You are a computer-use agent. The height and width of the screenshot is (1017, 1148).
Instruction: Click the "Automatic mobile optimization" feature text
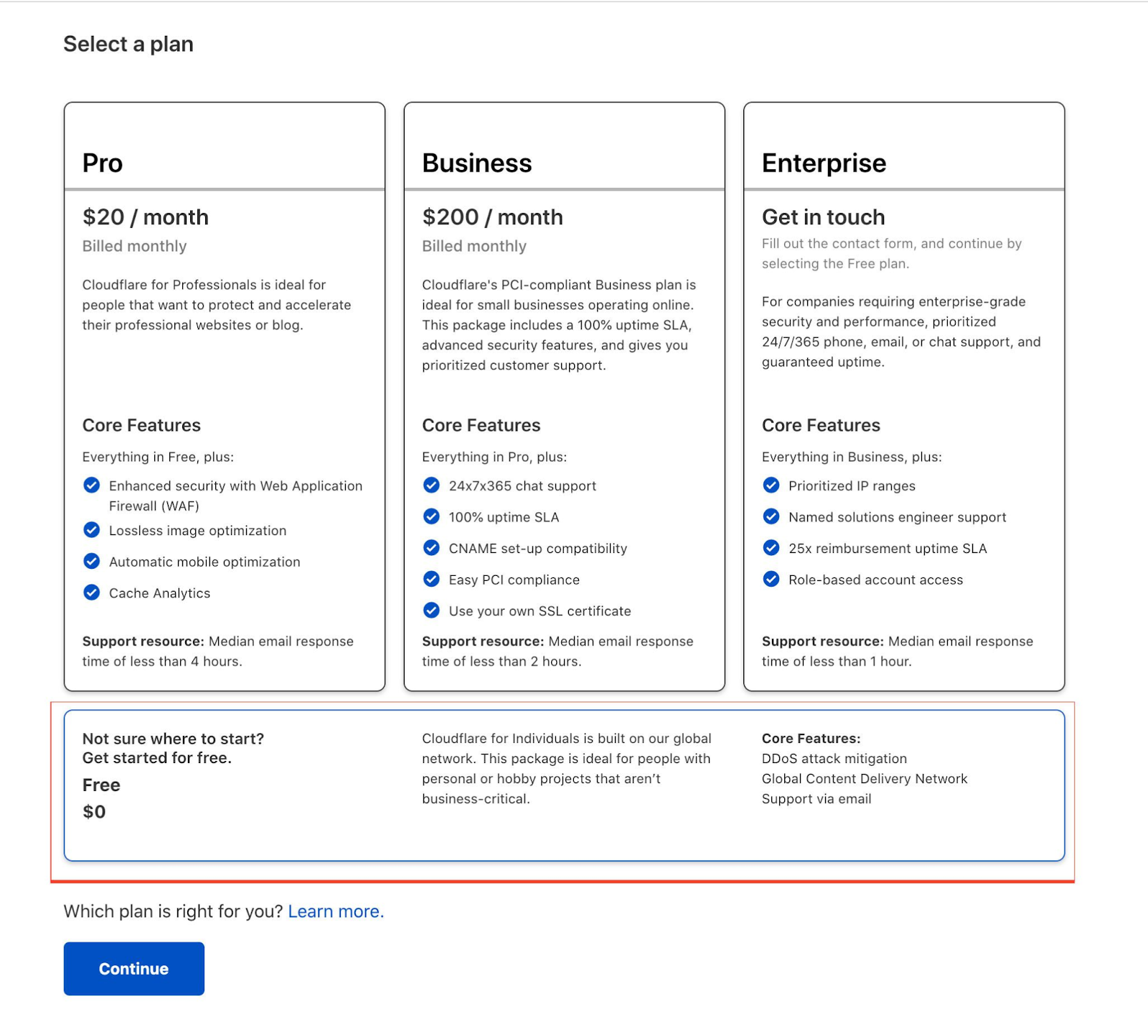204,562
